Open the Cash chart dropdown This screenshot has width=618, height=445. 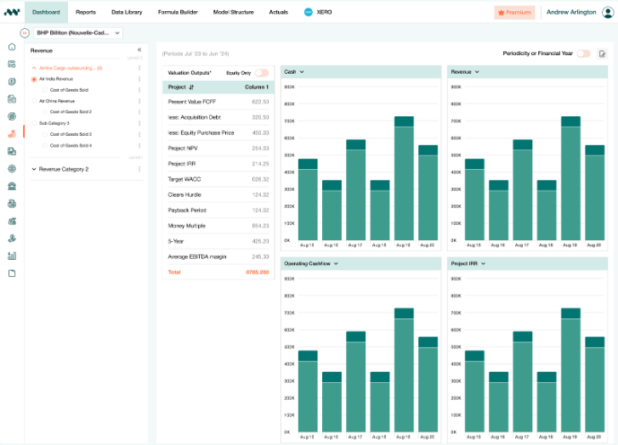[x=302, y=72]
